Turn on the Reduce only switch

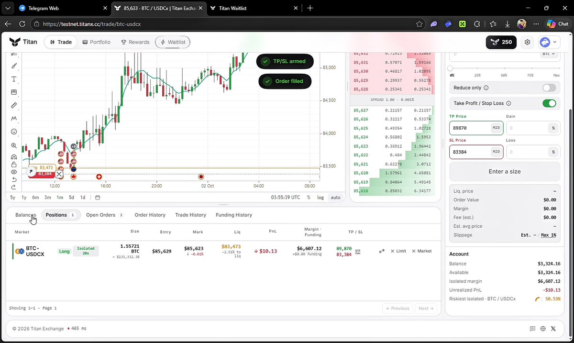click(x=549, y=88)
